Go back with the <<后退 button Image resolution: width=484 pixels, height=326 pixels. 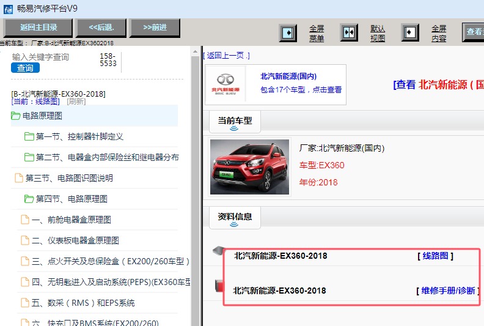[101, 28]
